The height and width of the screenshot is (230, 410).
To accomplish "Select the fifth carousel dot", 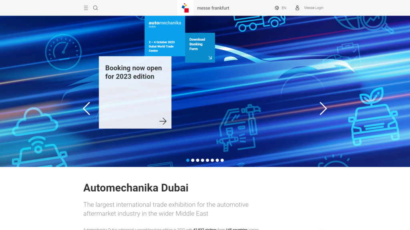I will coord(207,161).
